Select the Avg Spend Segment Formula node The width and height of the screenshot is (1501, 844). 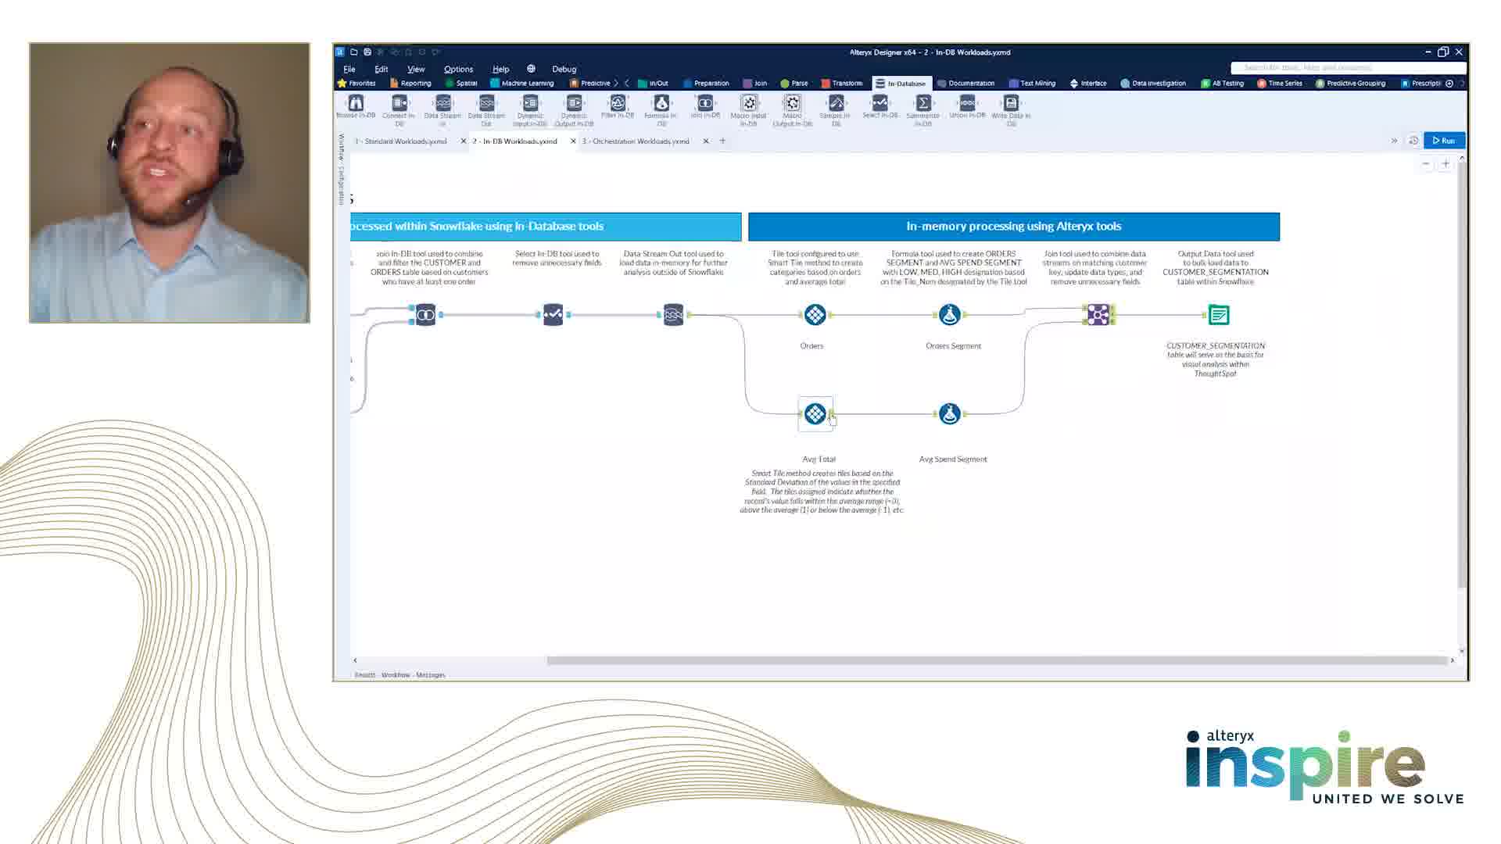coord(949,413)
